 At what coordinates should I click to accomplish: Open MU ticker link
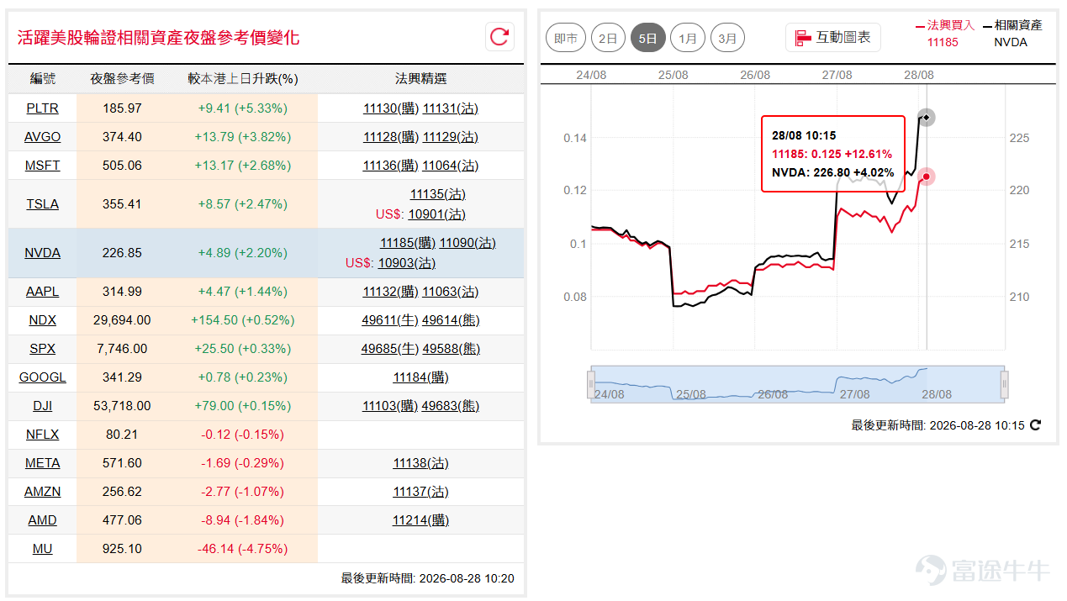click(42, 549)
